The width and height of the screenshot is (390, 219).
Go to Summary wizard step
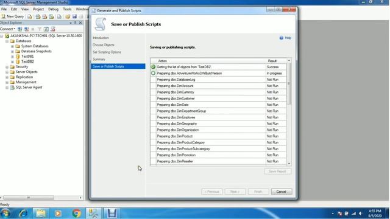(99, 60)
